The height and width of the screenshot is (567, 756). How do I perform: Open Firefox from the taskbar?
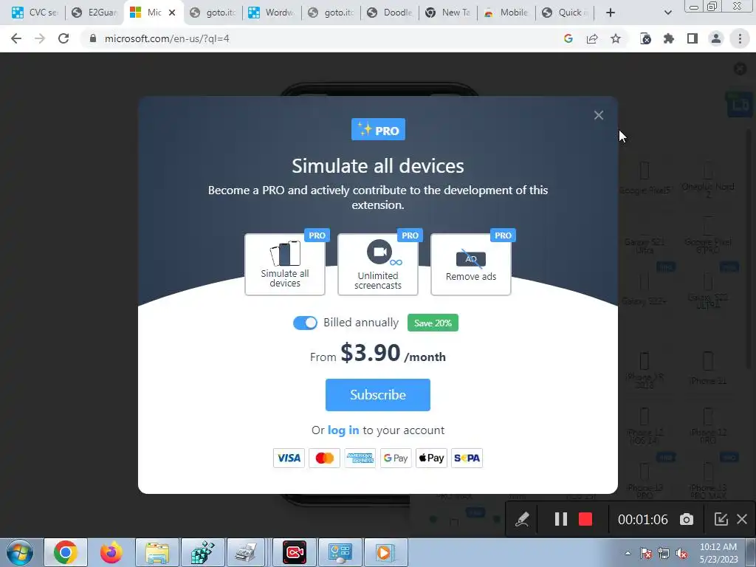tap(111, 552)
